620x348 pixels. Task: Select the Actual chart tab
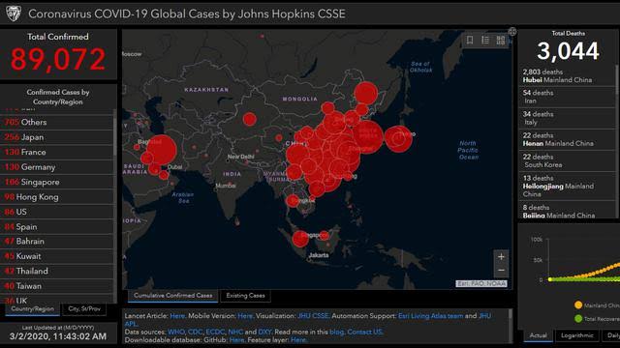(x=539, y=335)
